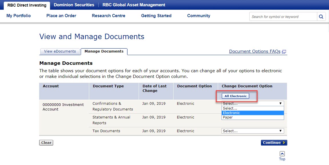This screenshot has height=165, width=329.
Task: Open the Community menu
Action: coord(199,16)
